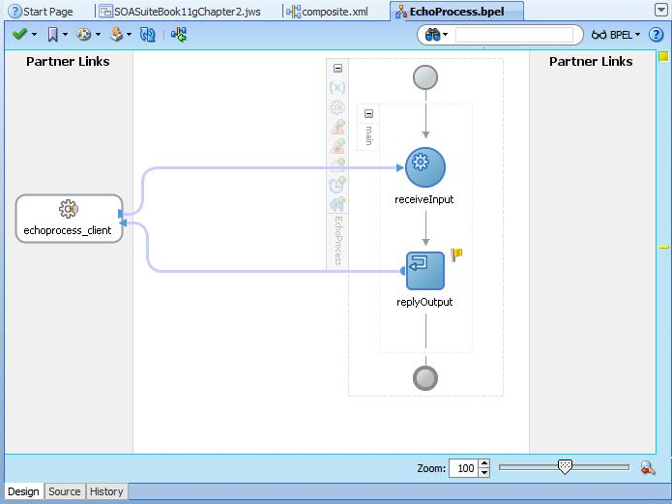
Task: Select the replyOutput activity icon
Action: pyautogui.click(x=425, y=271)
